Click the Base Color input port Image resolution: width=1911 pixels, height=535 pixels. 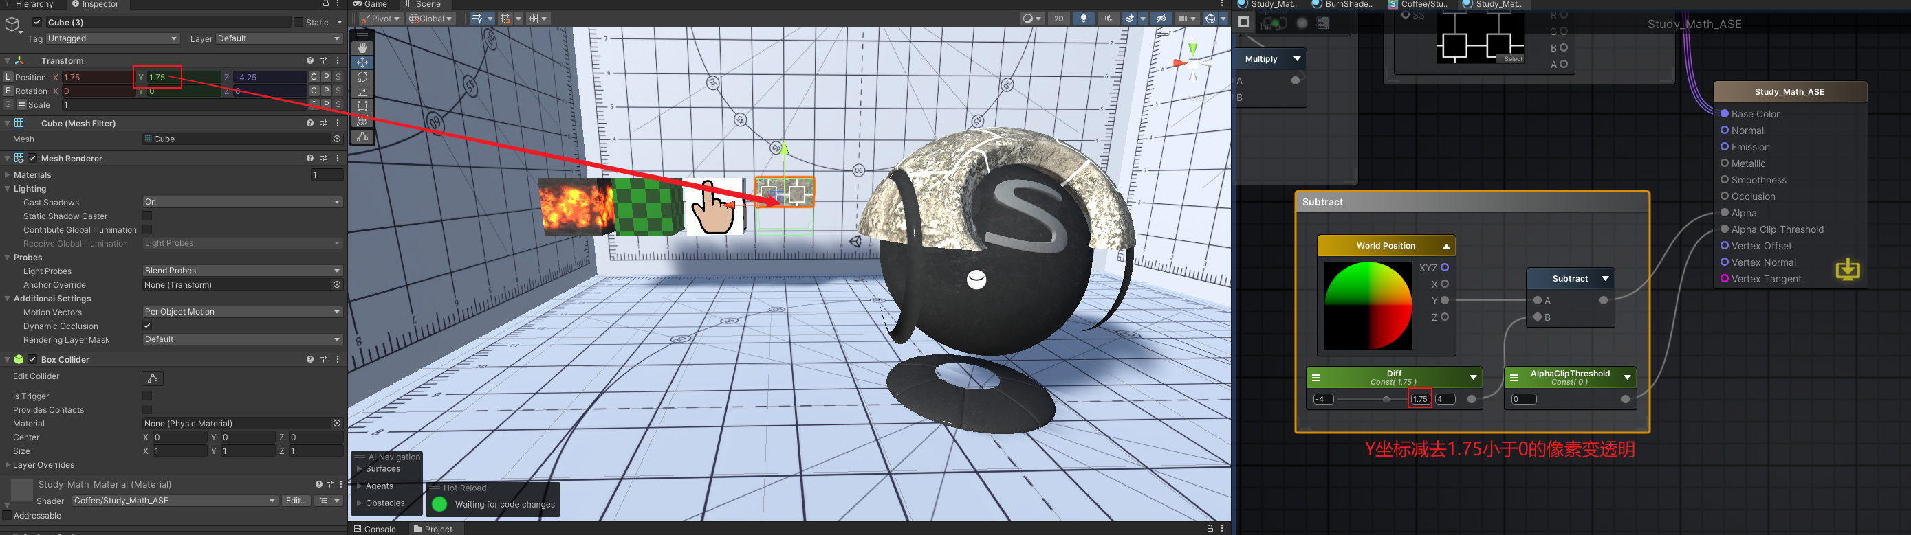(x=1725, y=113)
